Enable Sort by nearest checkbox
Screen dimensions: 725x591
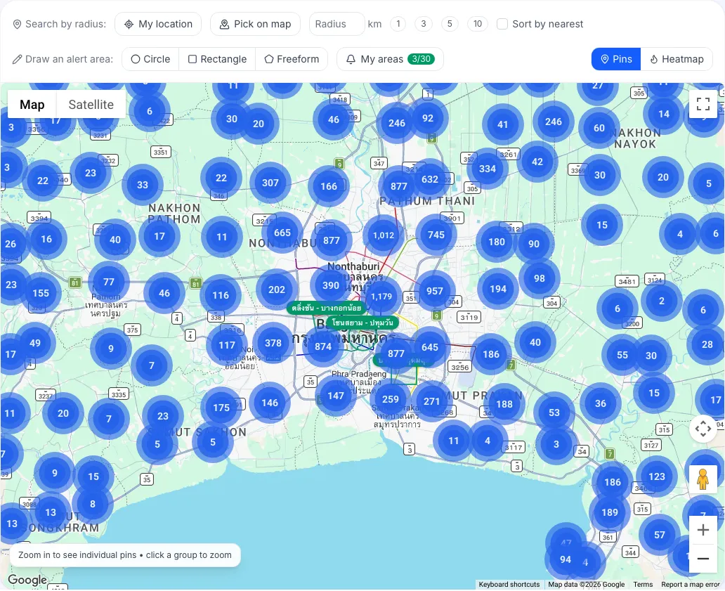pyautogui.click(x=502, y=24)
